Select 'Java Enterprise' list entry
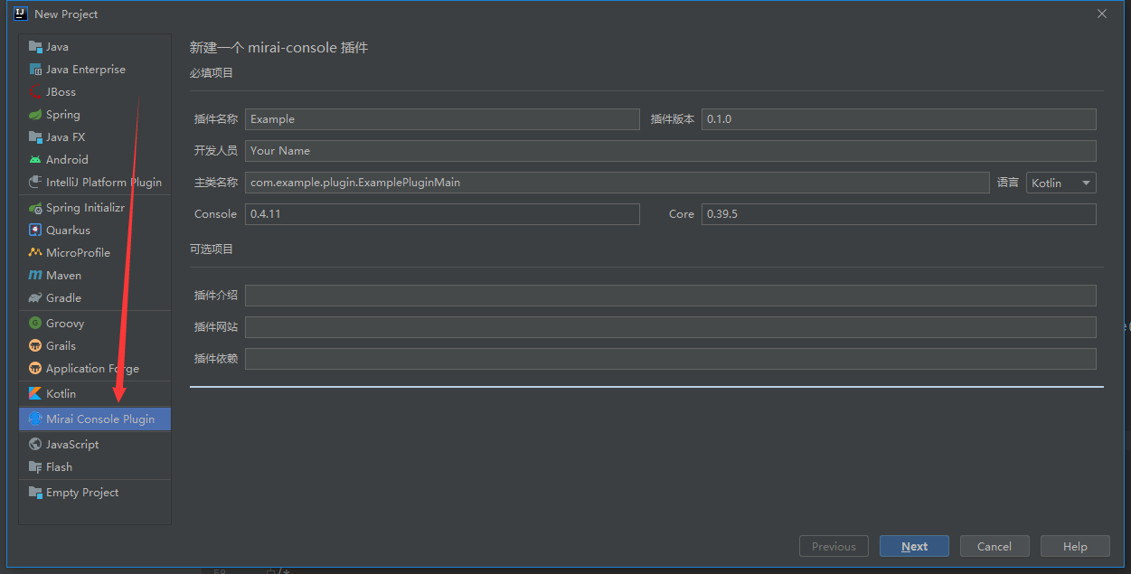This screenshot has width=1131, height=574. [x=86, y=70]
